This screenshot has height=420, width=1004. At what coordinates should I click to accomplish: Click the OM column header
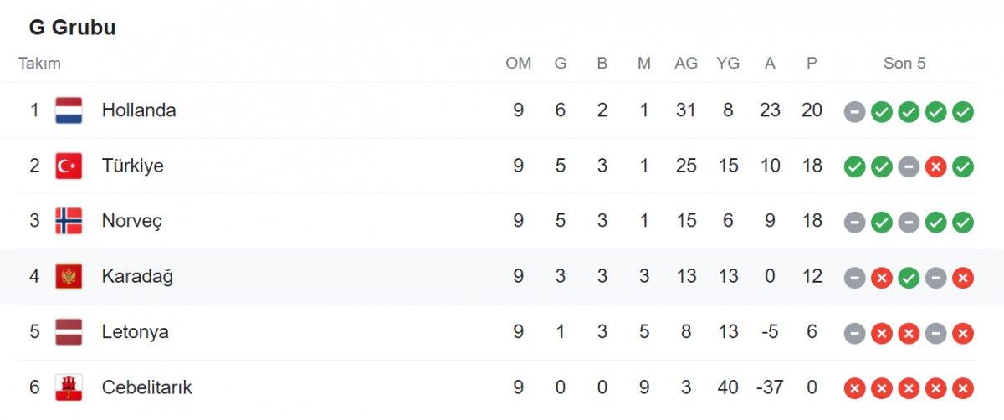tap(518, 64)
